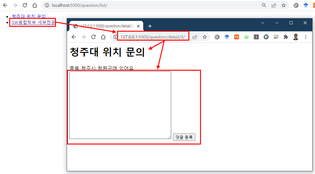This screenshot has height=174, width=315.
Task: Open the three-dot Chrome menu
Action: click(305, 37)
